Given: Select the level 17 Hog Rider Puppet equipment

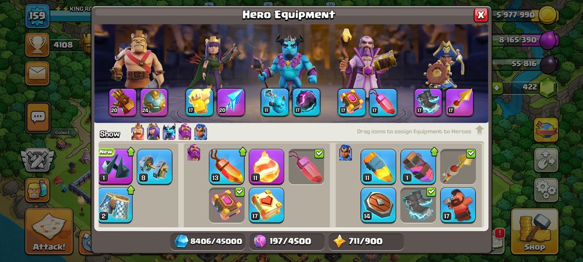Looking at the screenshot, I should tap(458, 205).
